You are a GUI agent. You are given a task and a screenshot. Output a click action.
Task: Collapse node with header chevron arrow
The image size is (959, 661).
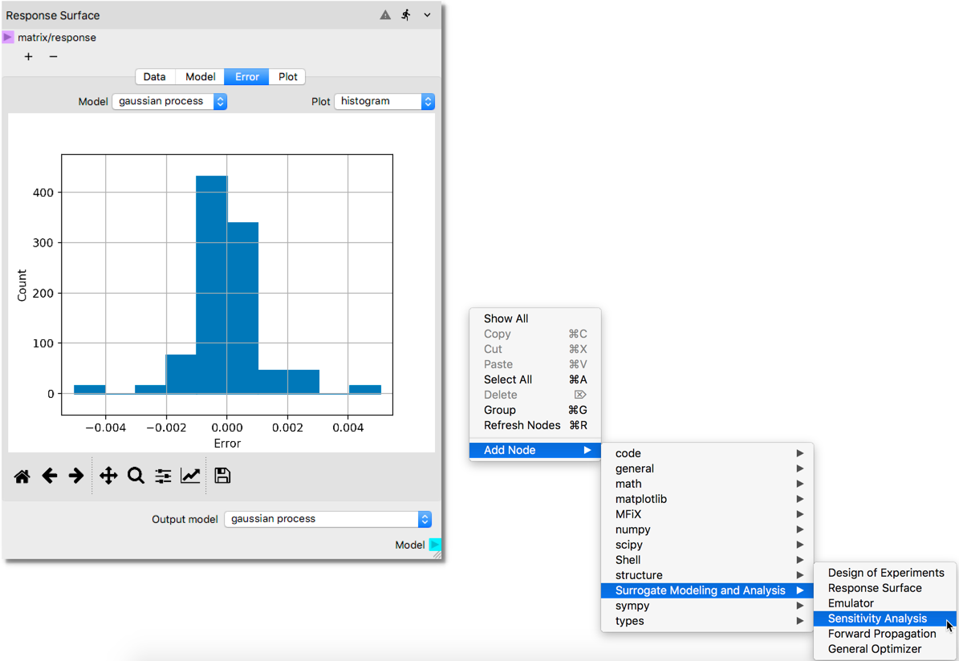[x=427, y=15]
